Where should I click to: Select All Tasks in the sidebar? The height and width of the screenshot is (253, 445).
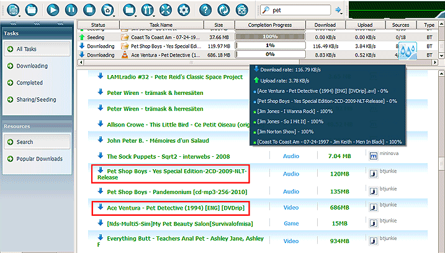(37, 49)
